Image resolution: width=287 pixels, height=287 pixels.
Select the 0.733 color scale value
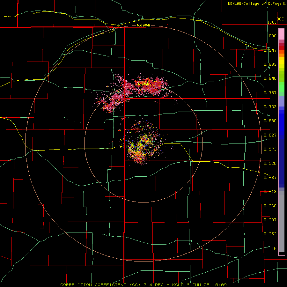coord(270,107)
